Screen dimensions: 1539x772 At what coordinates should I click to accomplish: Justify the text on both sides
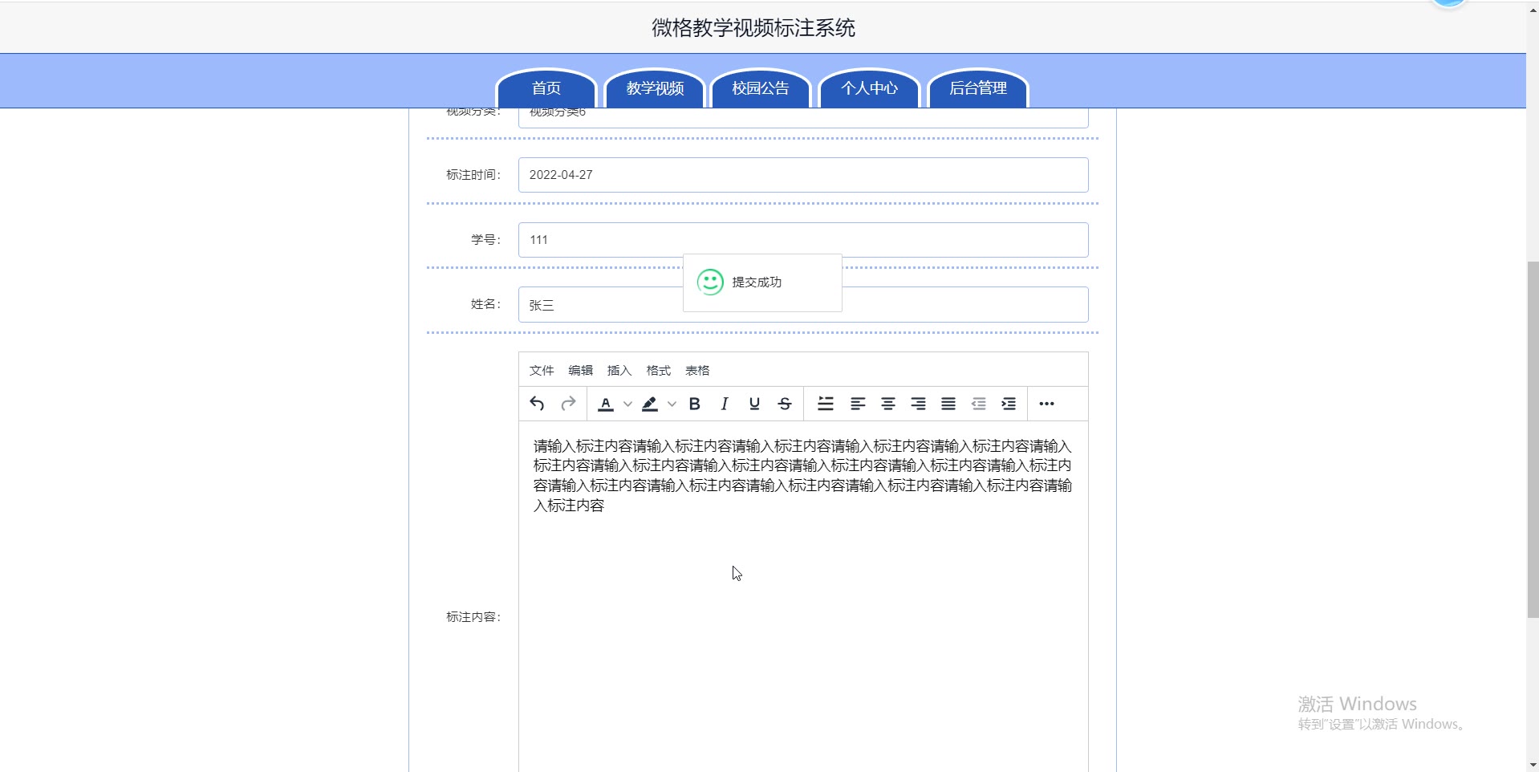948,404
